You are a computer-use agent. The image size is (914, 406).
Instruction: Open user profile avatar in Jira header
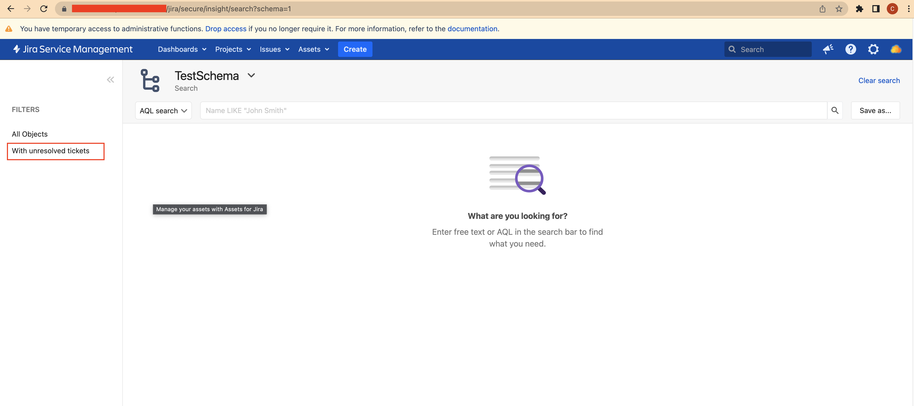(896, 49)
